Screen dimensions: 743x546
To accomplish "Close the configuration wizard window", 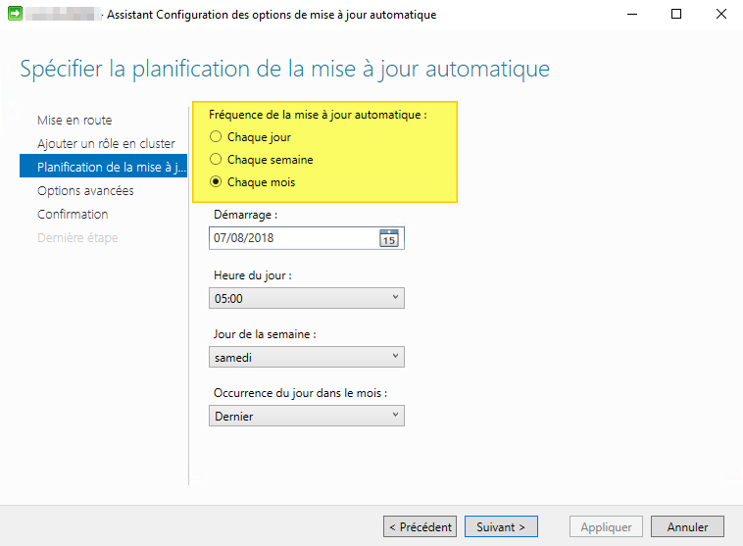I will tap(720, 15).
